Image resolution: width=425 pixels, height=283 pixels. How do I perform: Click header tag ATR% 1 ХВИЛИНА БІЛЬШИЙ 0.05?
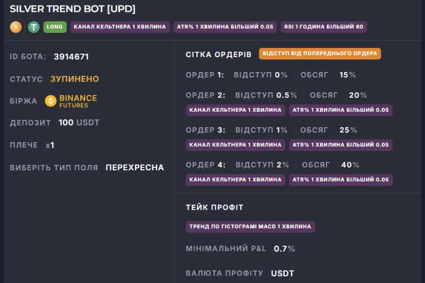click(x=225, y=27)
